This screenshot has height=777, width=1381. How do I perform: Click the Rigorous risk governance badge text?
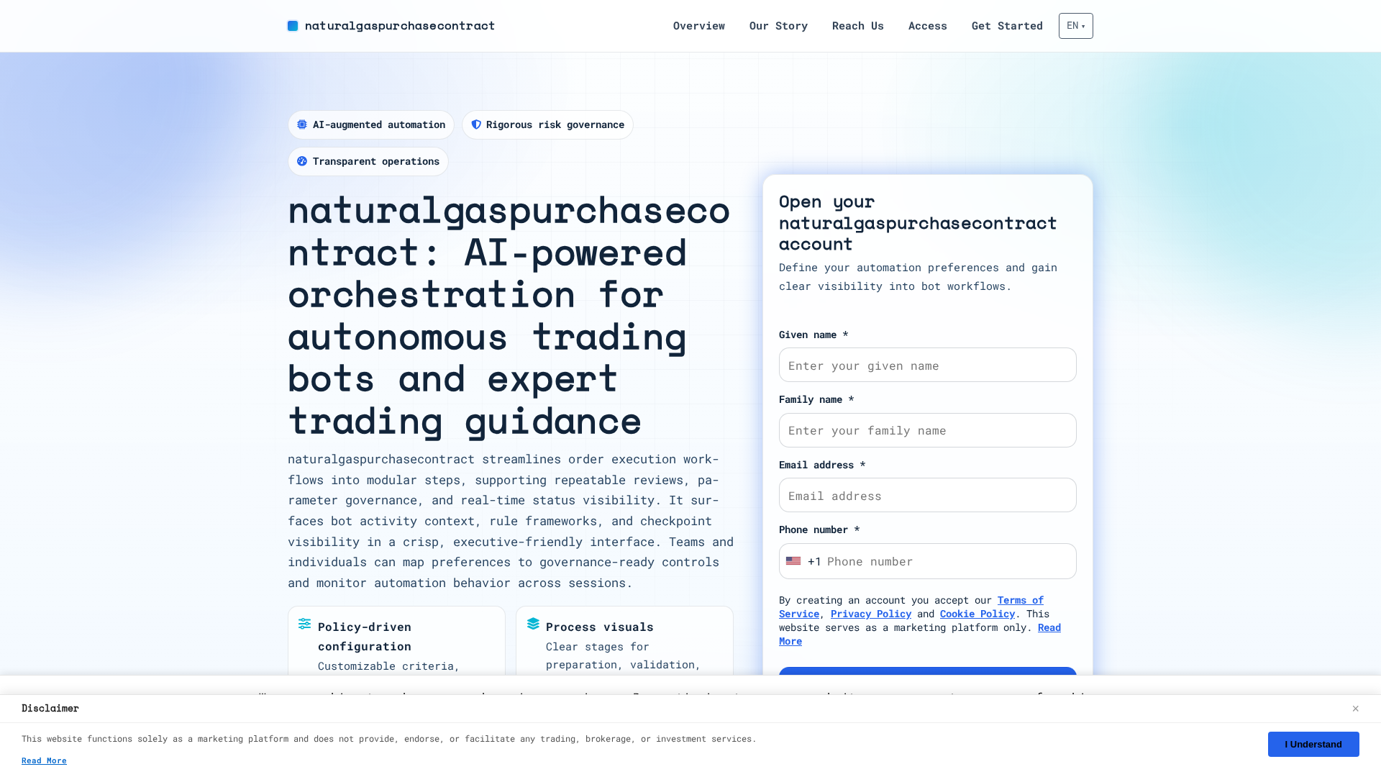click(555, 124)
